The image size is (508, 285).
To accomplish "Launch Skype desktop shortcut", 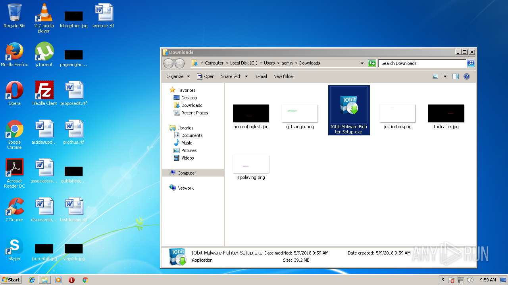I will coord(14,249).
